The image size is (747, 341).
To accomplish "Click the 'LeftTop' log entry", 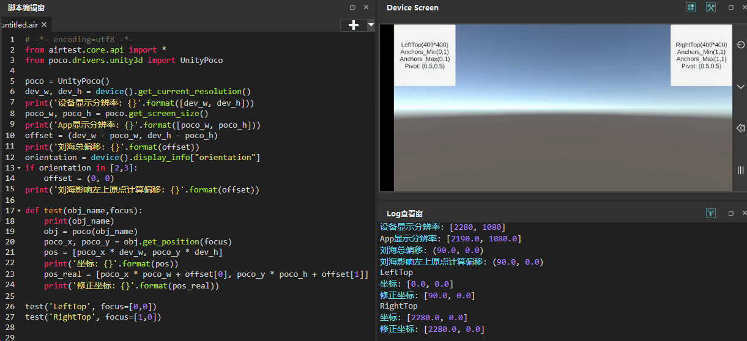I will click(396, 273).
